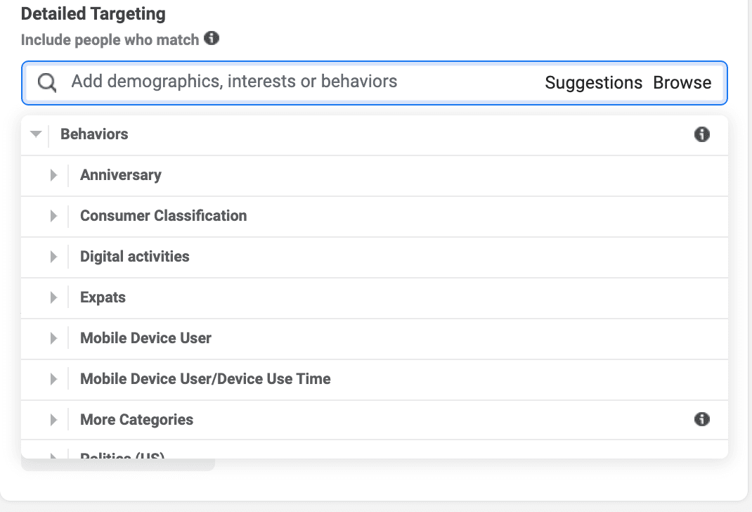
Task: Expand the Anniversary arrow
Action: tap(53, 175)
